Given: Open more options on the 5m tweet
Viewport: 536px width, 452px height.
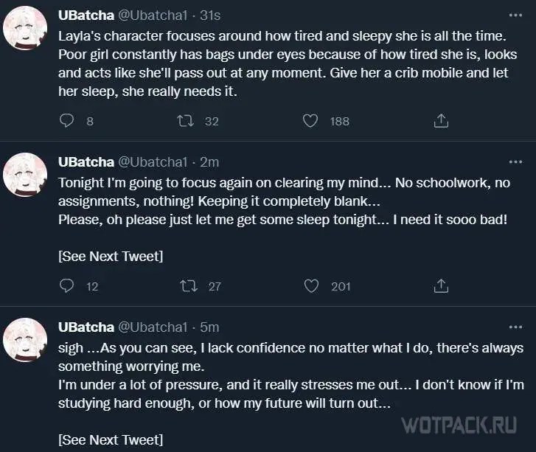Looking at the screenshot, I should pos(515,327).
